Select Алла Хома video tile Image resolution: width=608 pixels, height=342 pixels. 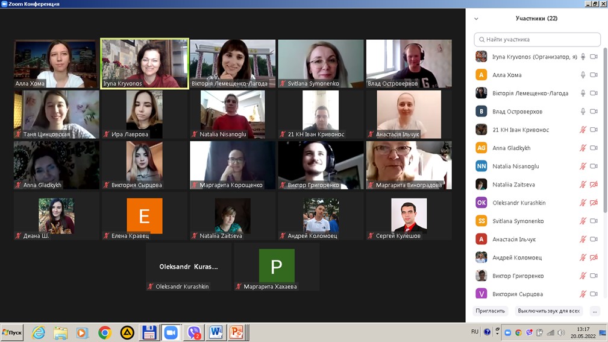[56, 64]
